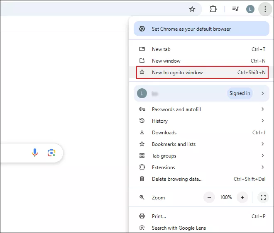Click the New tab icon
The image size is (274, 233).
coord(142,49)
